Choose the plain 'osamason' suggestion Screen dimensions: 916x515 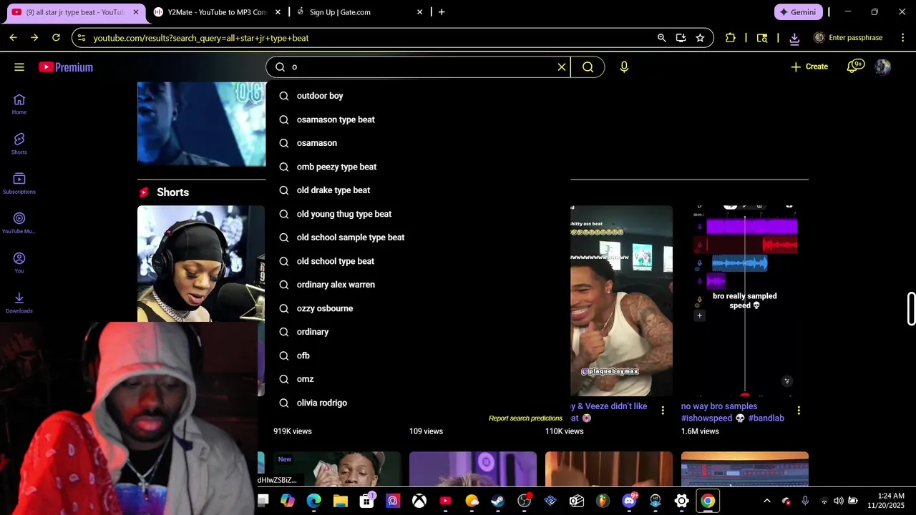[418, 143]
